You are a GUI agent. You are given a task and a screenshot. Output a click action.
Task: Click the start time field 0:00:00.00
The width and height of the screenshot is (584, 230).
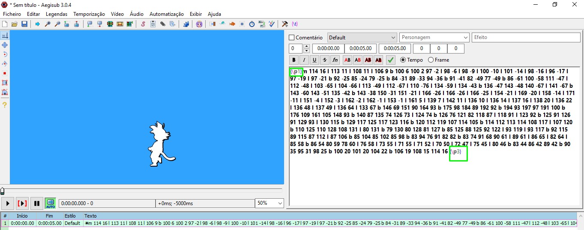328,48
